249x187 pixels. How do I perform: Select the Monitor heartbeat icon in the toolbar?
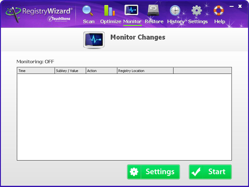click(131, 10)
